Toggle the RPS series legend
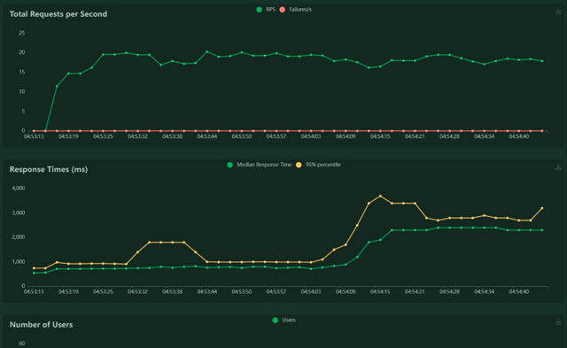The height and width of the screenshot is (348, 567). 266,10
